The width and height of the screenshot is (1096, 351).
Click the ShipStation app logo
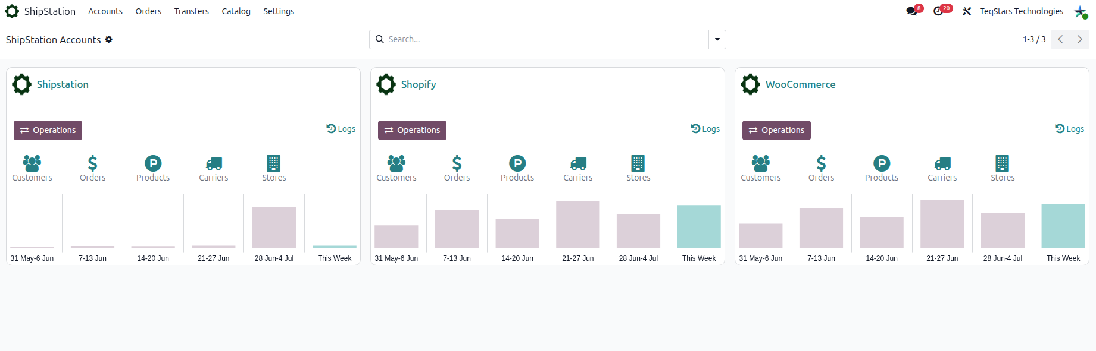pos(12,11)
